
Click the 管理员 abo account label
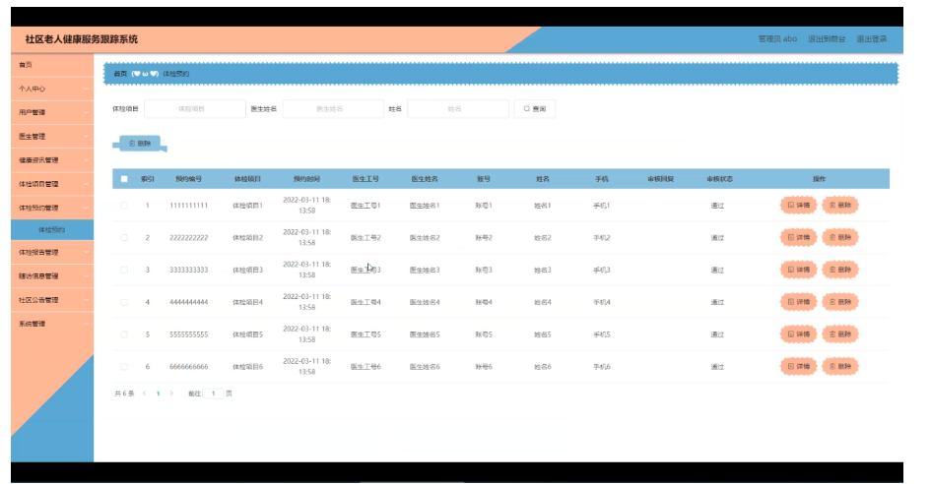[777, 39]
